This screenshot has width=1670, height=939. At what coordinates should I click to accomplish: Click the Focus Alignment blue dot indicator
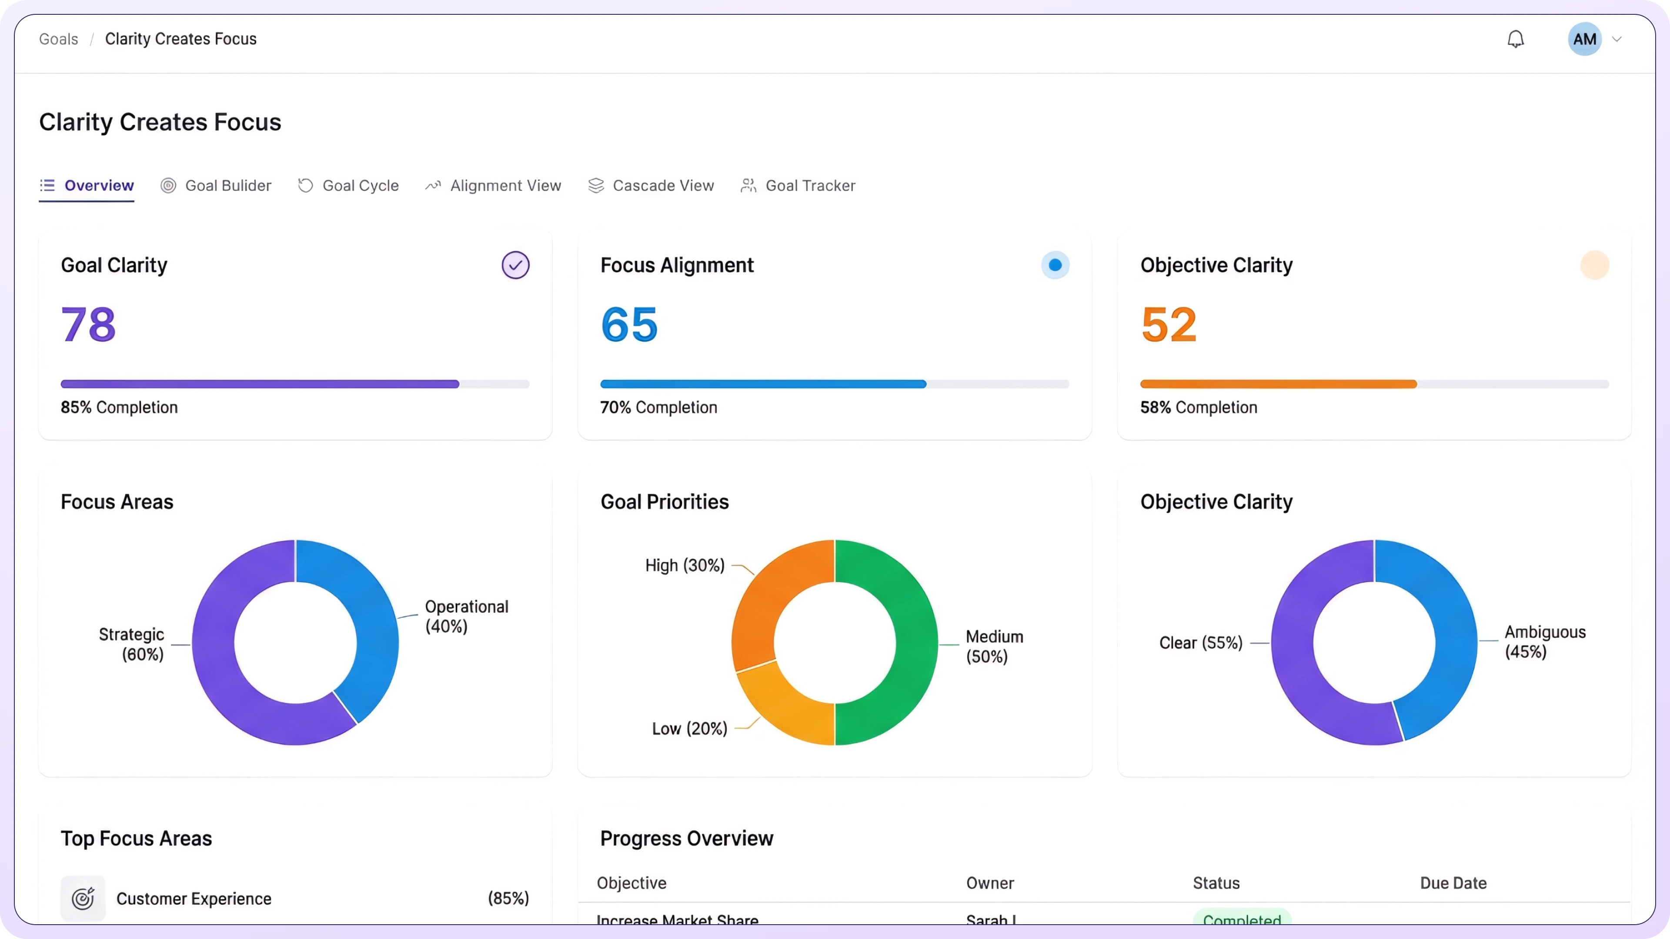coord(1055,265)
